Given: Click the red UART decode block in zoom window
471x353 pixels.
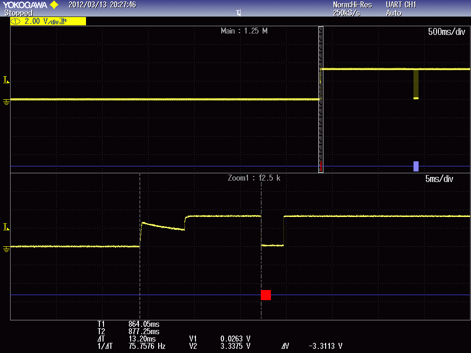Looking at the screenshot, I should pyautogui.click(x=266, y=295).
